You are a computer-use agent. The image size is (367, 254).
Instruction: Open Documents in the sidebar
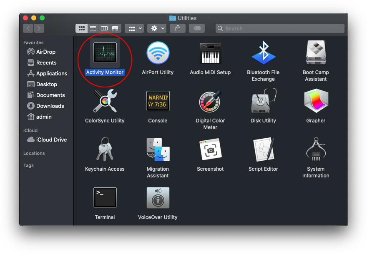point(46,95)
